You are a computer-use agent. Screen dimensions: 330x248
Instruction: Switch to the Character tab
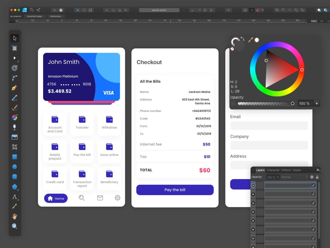click(x=273, y=170)
